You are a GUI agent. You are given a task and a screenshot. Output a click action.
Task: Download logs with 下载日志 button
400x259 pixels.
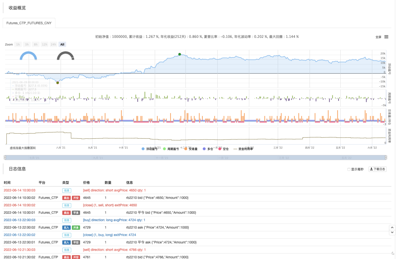pos(378,169)
